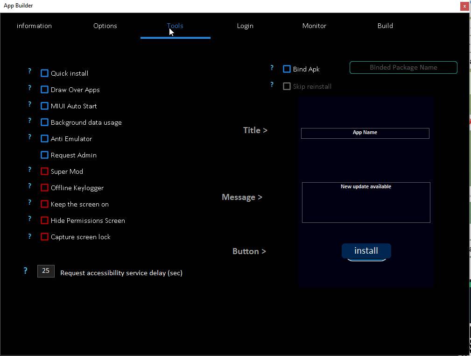Close the App Builder window

tap(464, 7)
